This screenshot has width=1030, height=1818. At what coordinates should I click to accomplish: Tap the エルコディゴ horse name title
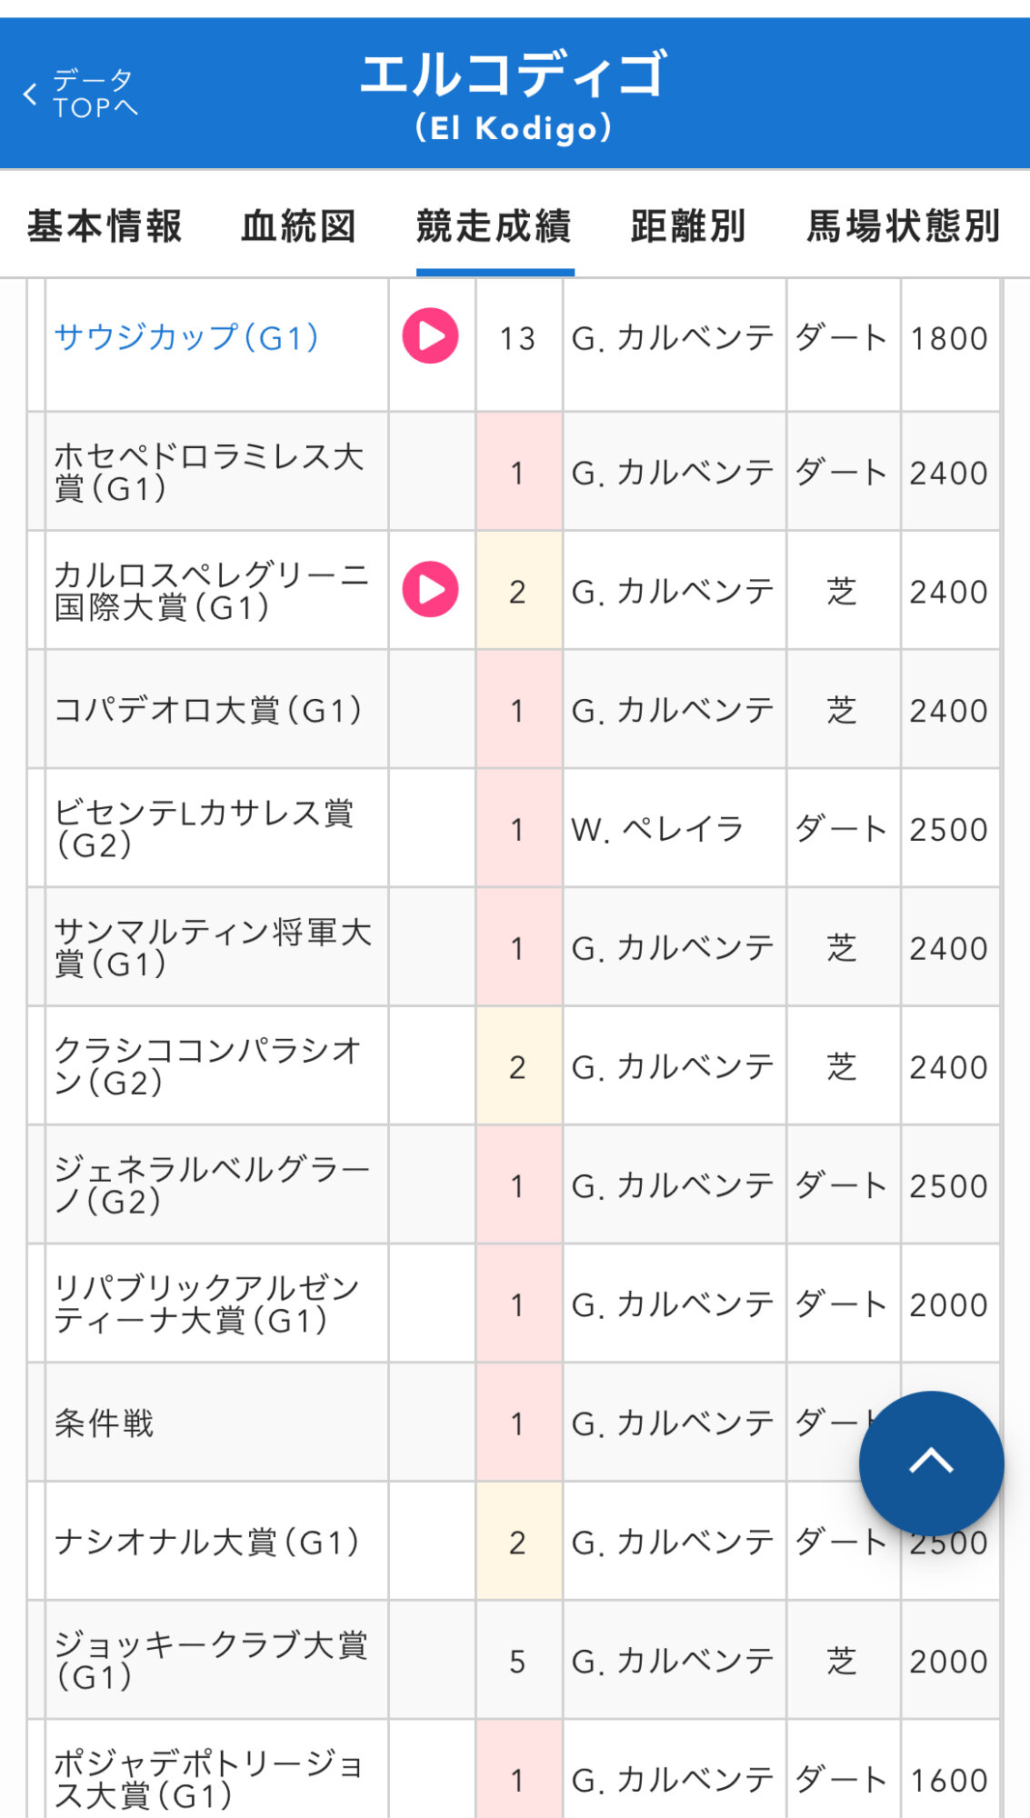[x=514, y=75]
